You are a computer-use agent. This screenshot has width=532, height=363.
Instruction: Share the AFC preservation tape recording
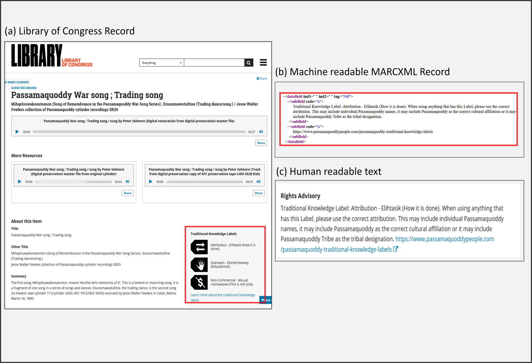pyautogui.click(x=259, y=193)
